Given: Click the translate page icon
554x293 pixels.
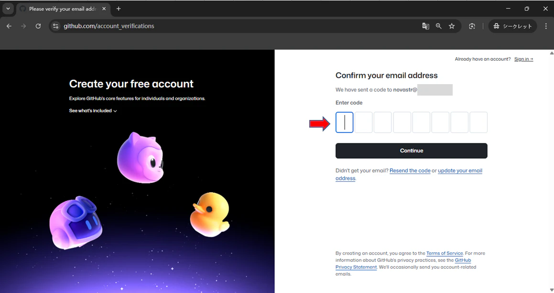Looking at the screenshot, I should click(x=426, y=26).
